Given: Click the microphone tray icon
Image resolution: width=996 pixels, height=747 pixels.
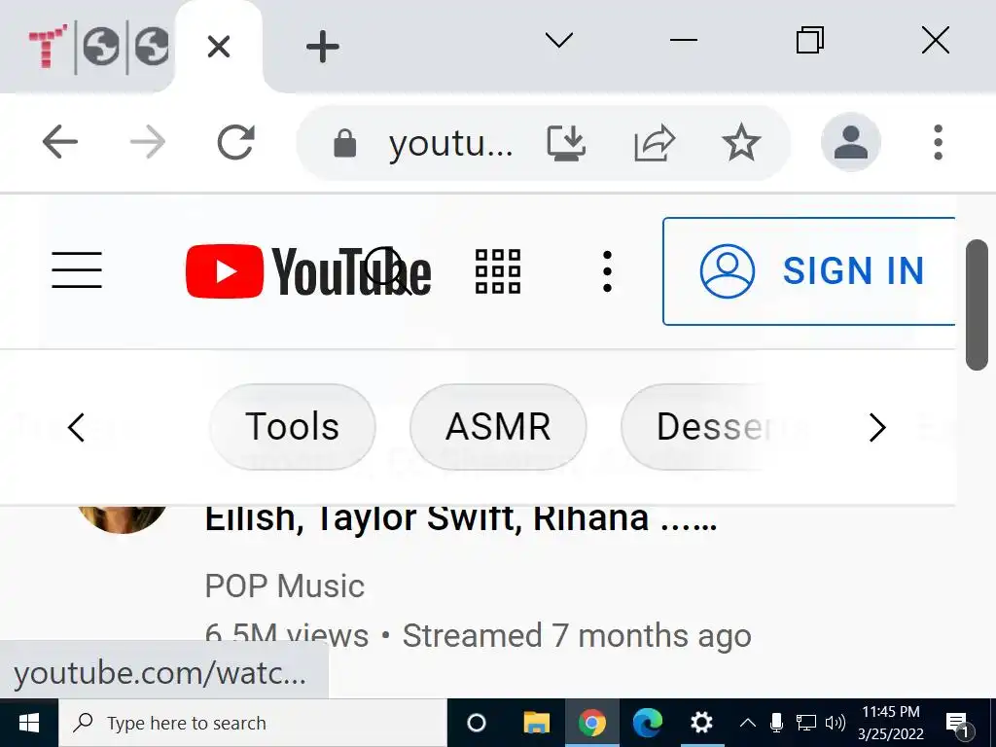Looking at the screenshot, I should pyautogui.click(x=776, y=723).
